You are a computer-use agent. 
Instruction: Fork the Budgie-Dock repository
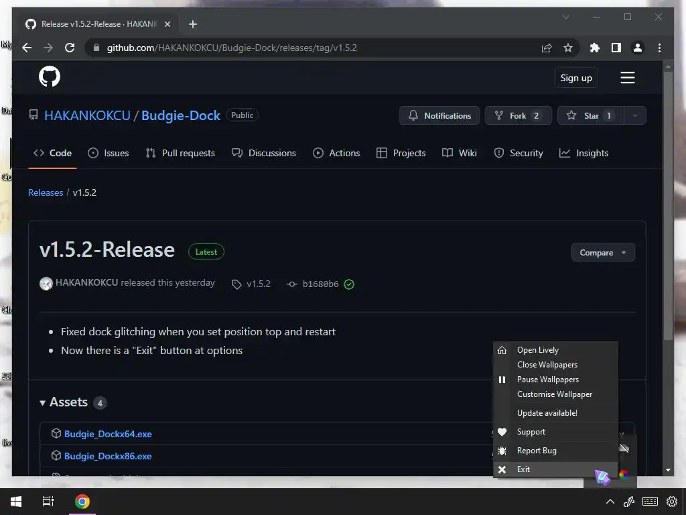point(518,115)
